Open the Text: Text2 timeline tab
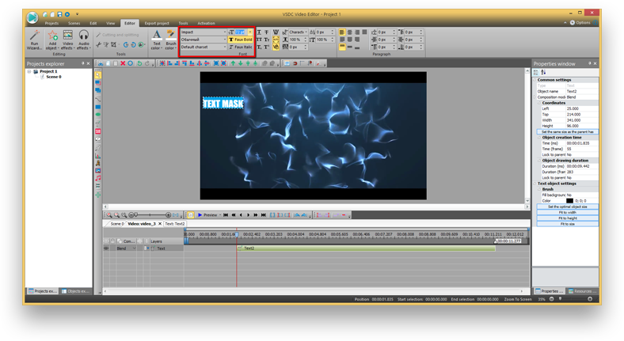 pyautogui.click(x=174, y=224)
